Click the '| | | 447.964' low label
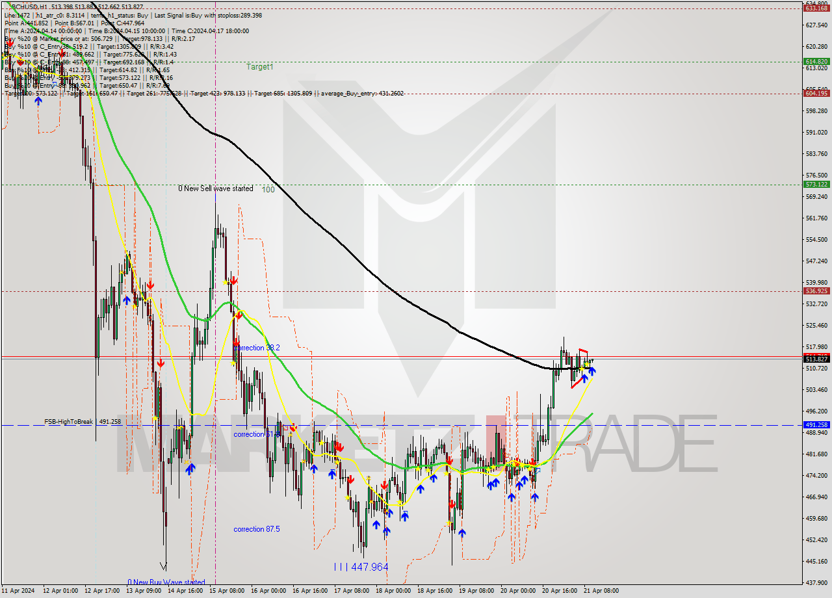Screen dimensions: 832x598 tap(361, 567)
